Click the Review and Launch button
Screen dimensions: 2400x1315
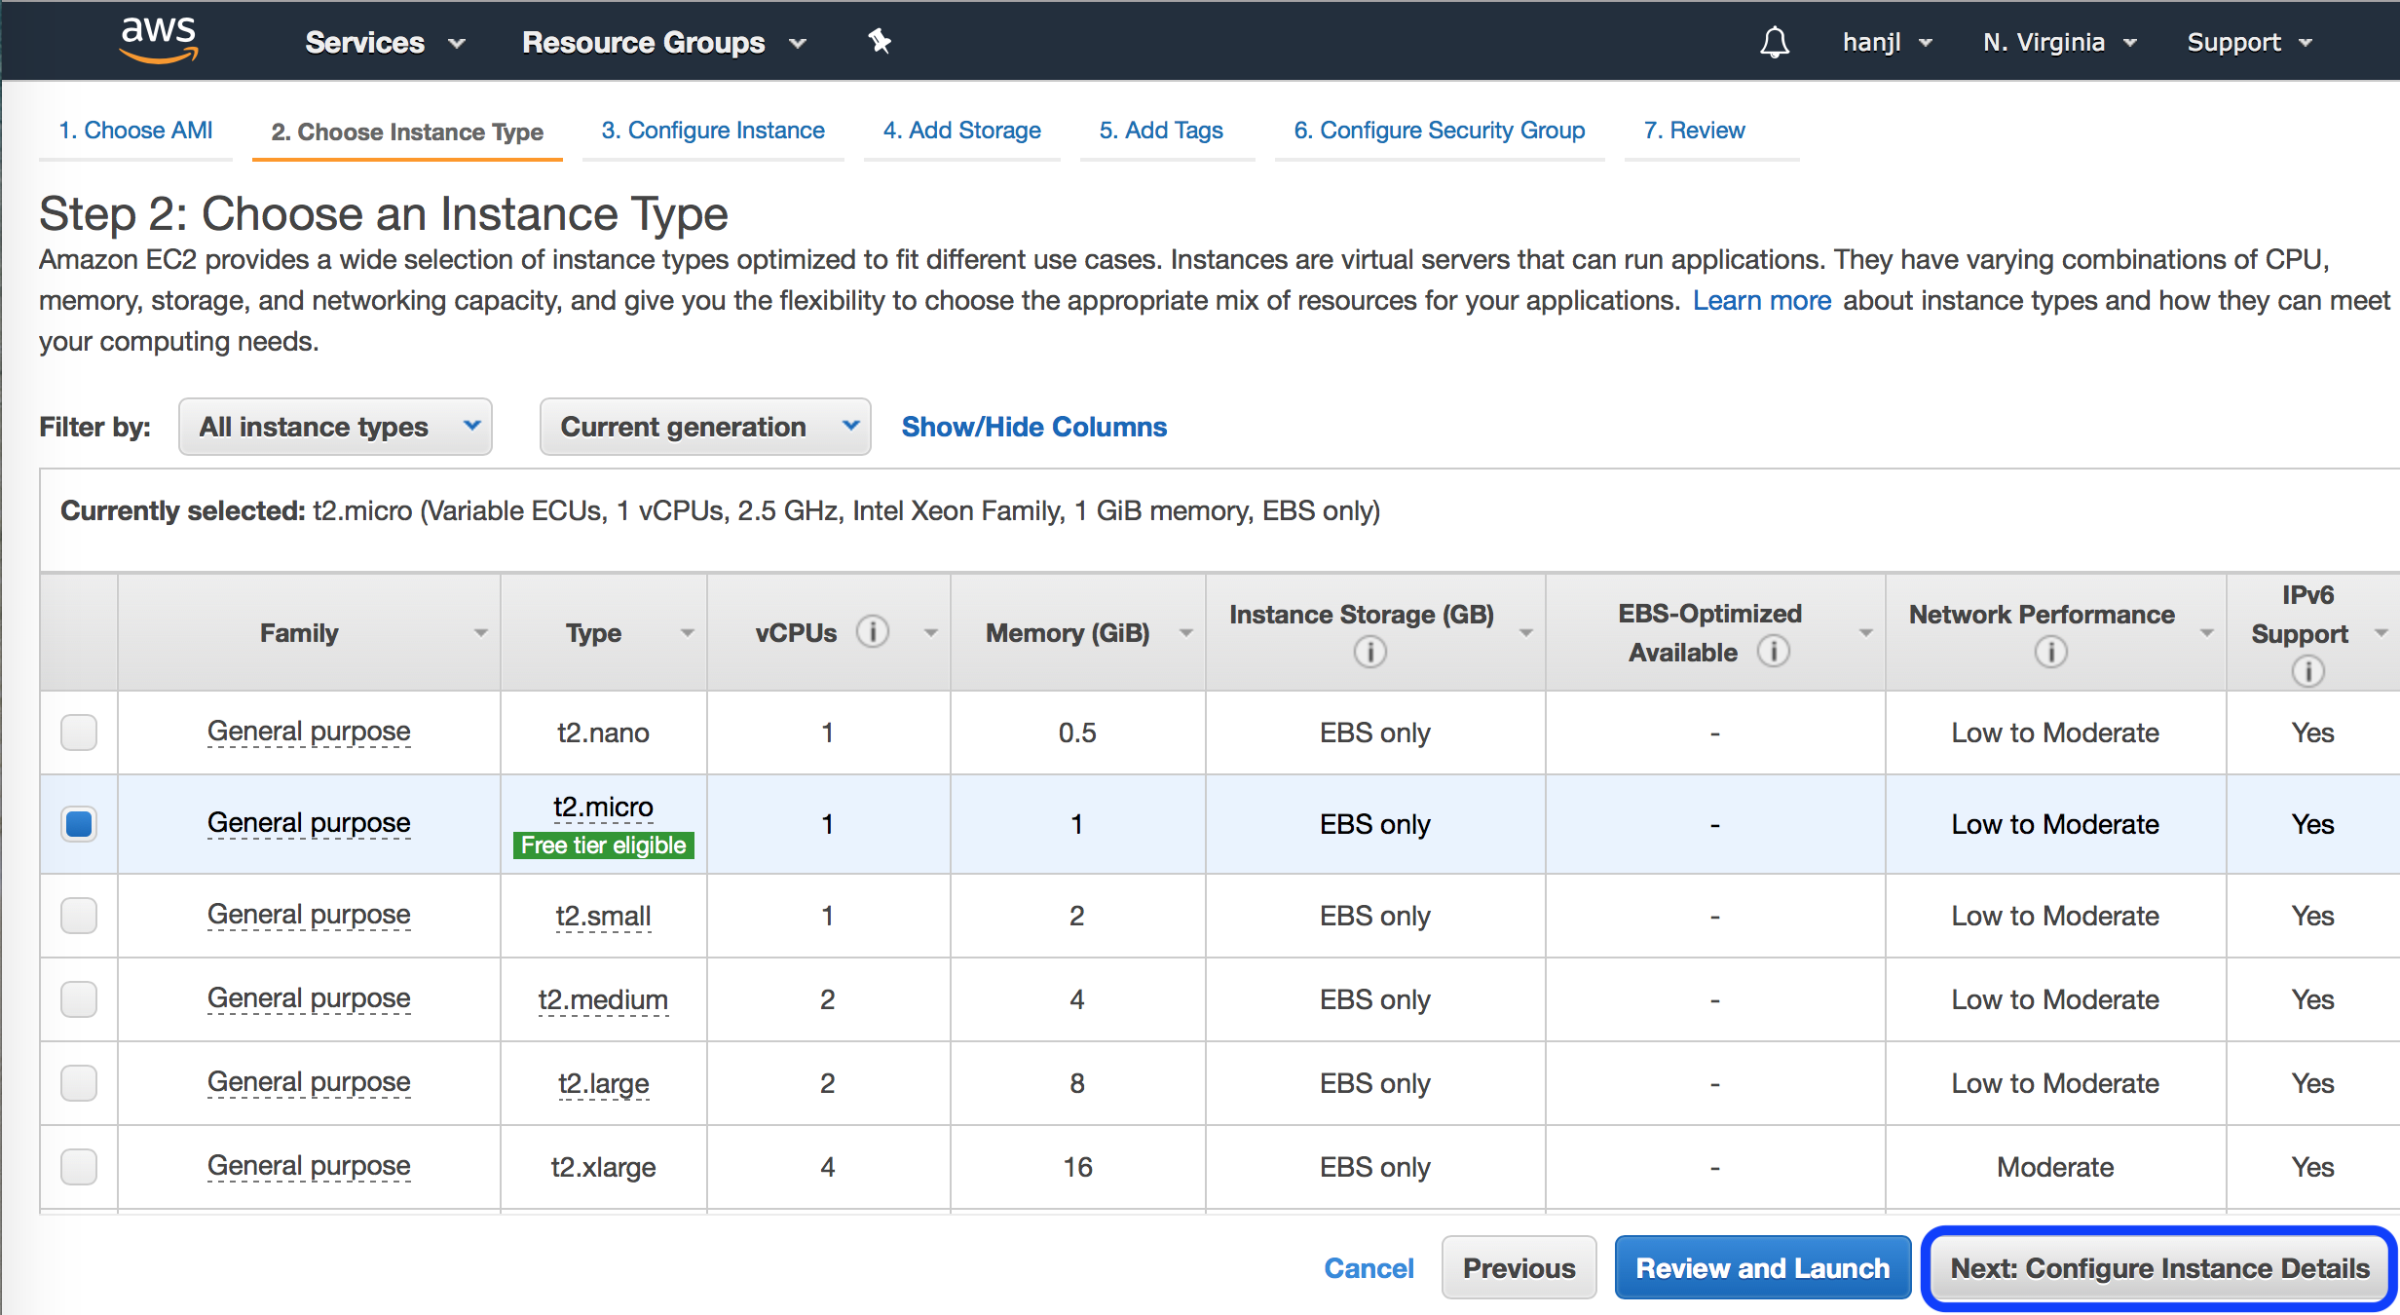(x=1762, y=1267)
